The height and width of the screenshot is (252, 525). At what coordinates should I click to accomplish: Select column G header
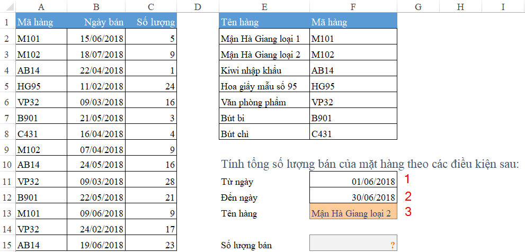tap(418, 7)
